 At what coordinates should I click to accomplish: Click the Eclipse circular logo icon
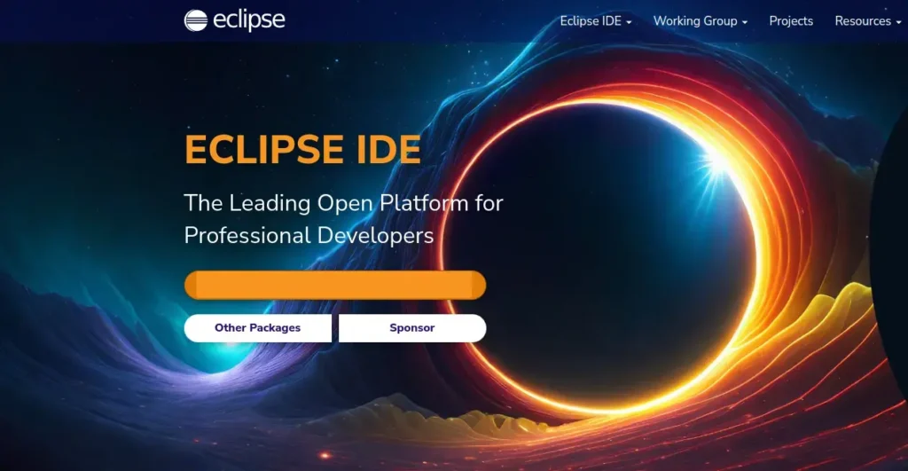tap(195, 20)
